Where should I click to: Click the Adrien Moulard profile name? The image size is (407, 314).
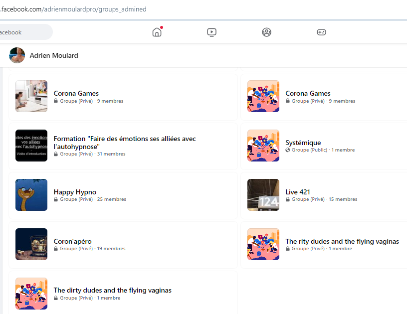54,55
